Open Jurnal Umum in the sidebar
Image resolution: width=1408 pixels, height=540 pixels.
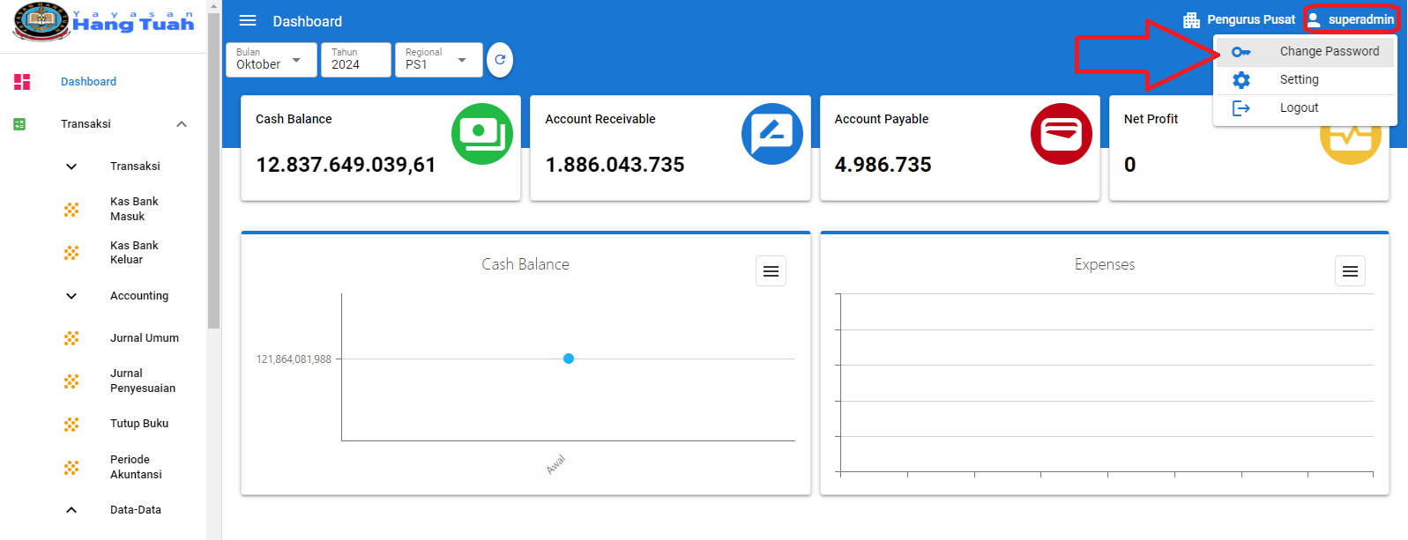point(144,338)
